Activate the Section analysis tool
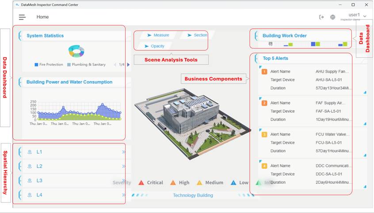Screen dimensions: 374x213 (x=196, y=35)
